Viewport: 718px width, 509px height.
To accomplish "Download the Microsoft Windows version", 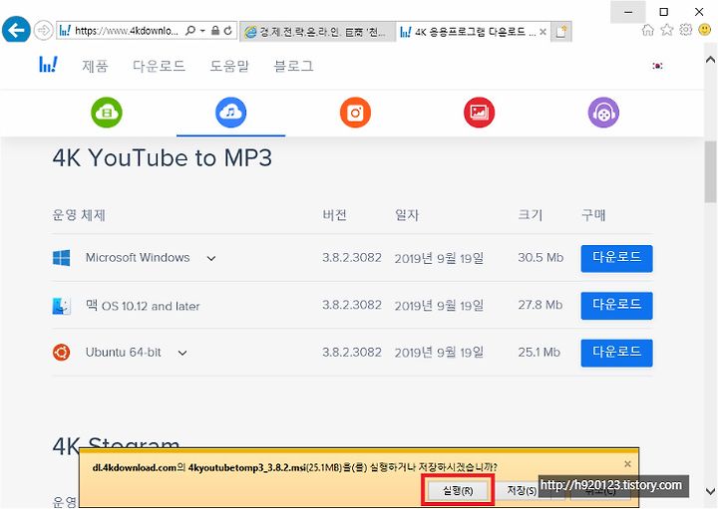I will click(x=617, y=258).
